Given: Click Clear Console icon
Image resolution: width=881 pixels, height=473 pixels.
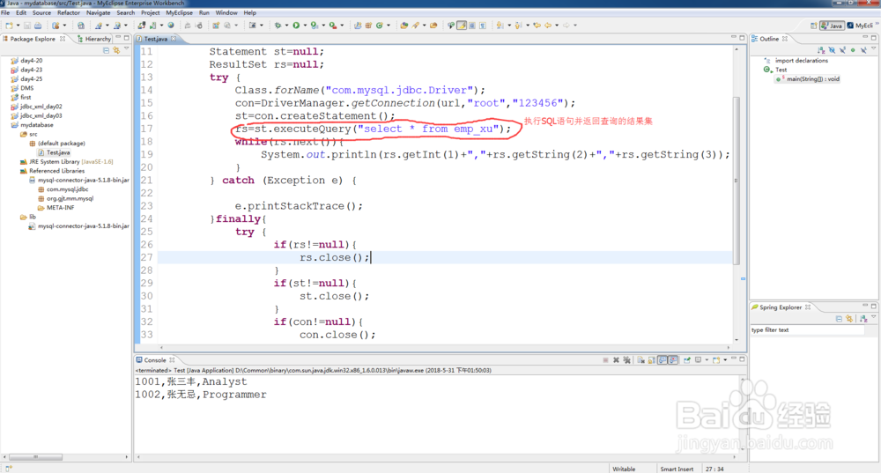Looking at the screenshot, I should (x=641, y=360).
